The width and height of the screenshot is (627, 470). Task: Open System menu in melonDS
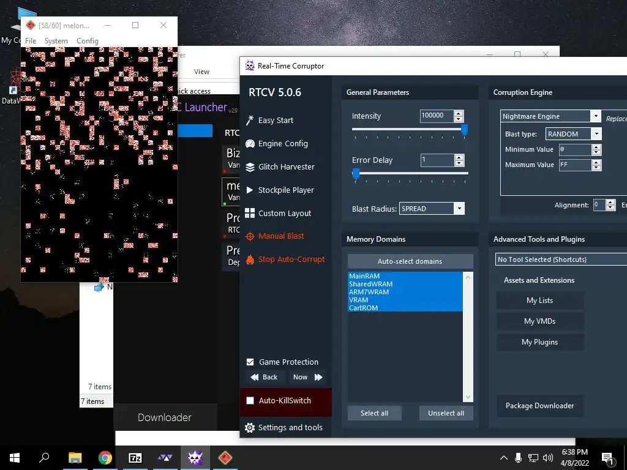[56, 41]
